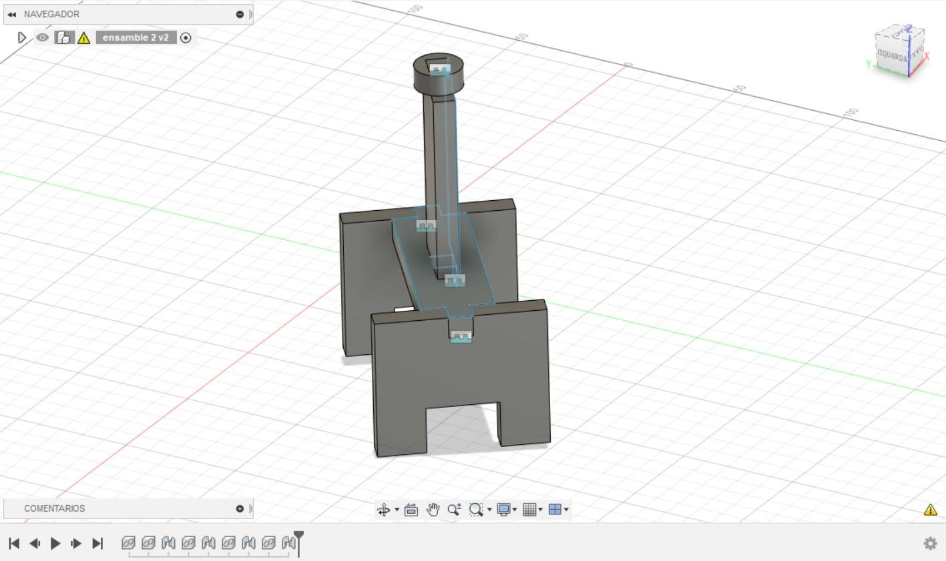Viewport: 946px width, 561px height.
Task: Jump to end of the timeline
Action: coord(97,544)
